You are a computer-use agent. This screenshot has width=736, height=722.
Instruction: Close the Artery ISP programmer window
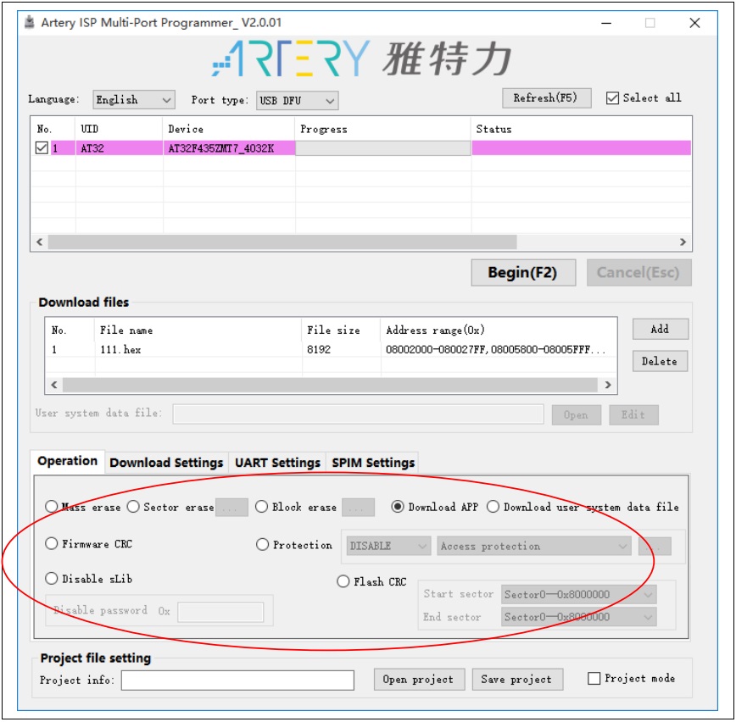[x=694, y=23]
